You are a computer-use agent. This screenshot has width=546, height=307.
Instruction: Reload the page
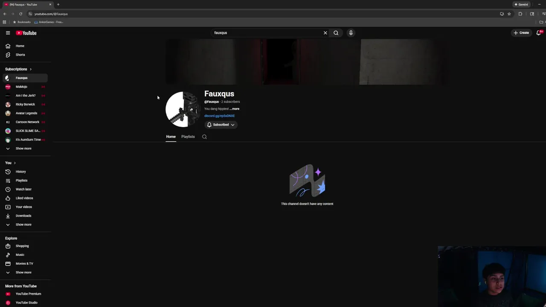pyautogui.click(x=20, y=14)
